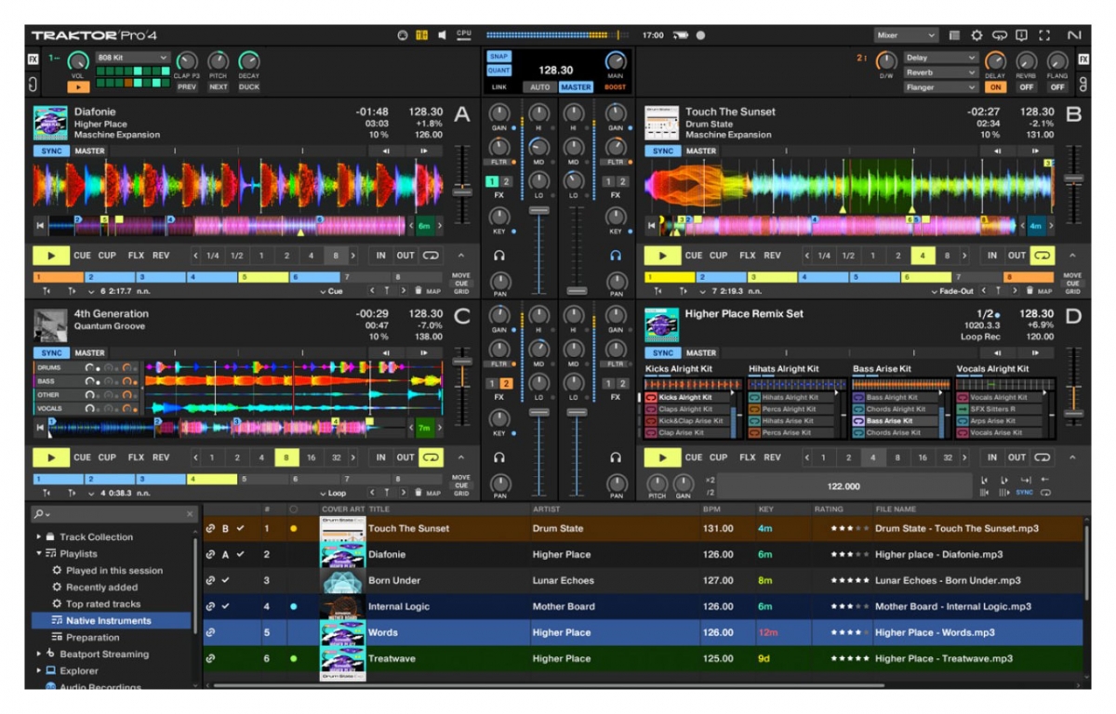Click the 122.000 tempo field in Deck D
Image resolution: width=1116 pixels, height=714 pixels.
click(x=843, y=486)
